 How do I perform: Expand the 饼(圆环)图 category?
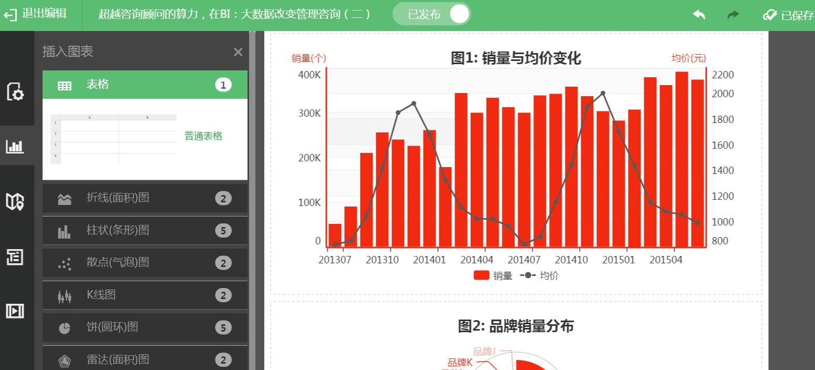pos(145,327)
